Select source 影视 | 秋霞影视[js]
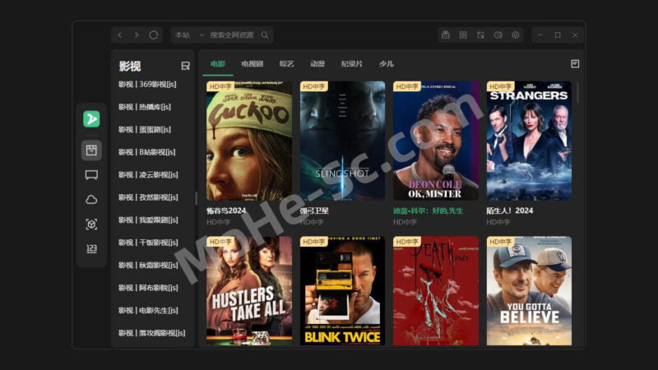 (148, 266)
